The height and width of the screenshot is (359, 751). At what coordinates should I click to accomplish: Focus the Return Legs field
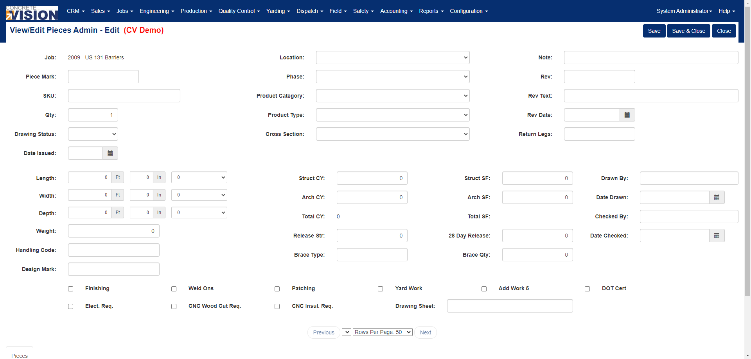(599, 134)
